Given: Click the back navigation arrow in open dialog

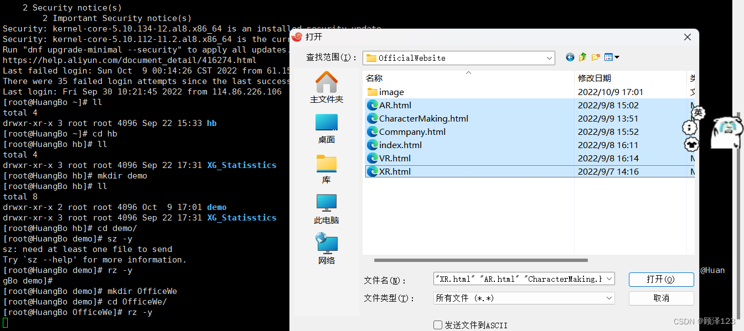Looking at the screenshot, I should (x=570, y=57).
